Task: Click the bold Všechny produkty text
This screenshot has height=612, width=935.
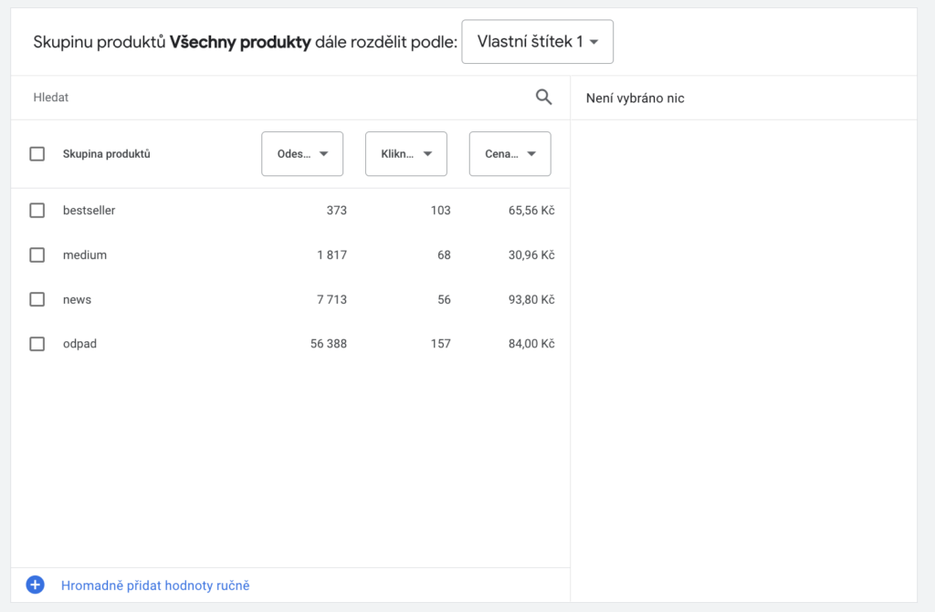Action: tap(240, 42)
